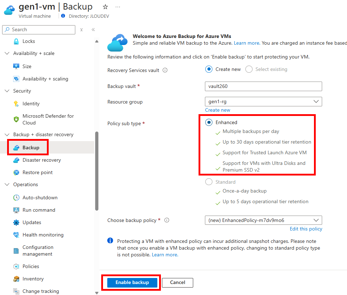Open Restore point menu item
This screenshot has height=295, width=347.
tap(38, 172)
